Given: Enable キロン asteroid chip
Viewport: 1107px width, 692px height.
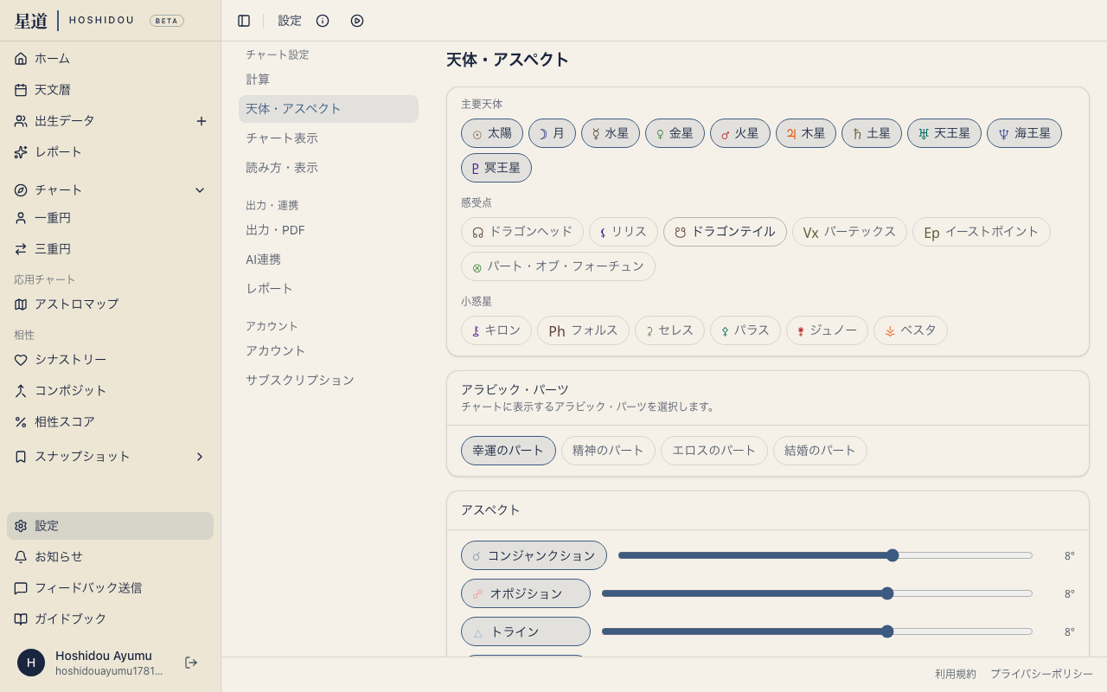Looking at the screenshot, I should [496, 330].
